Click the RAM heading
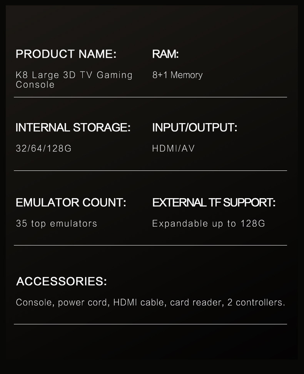 click(165, 54)
